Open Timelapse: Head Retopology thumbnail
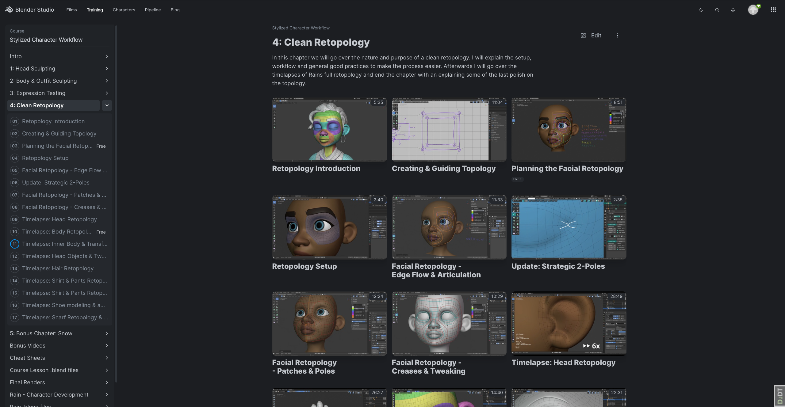The height and width of the screenshot is (407, 785). tap(569, 324)
